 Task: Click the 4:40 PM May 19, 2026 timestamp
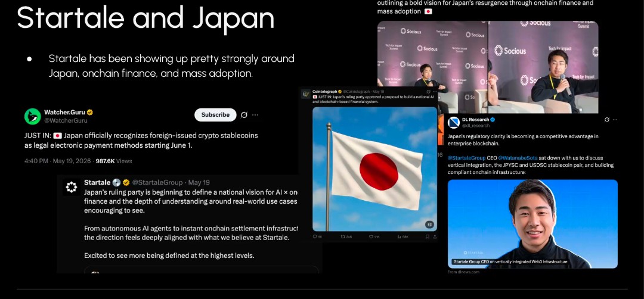tap(57, 161)
